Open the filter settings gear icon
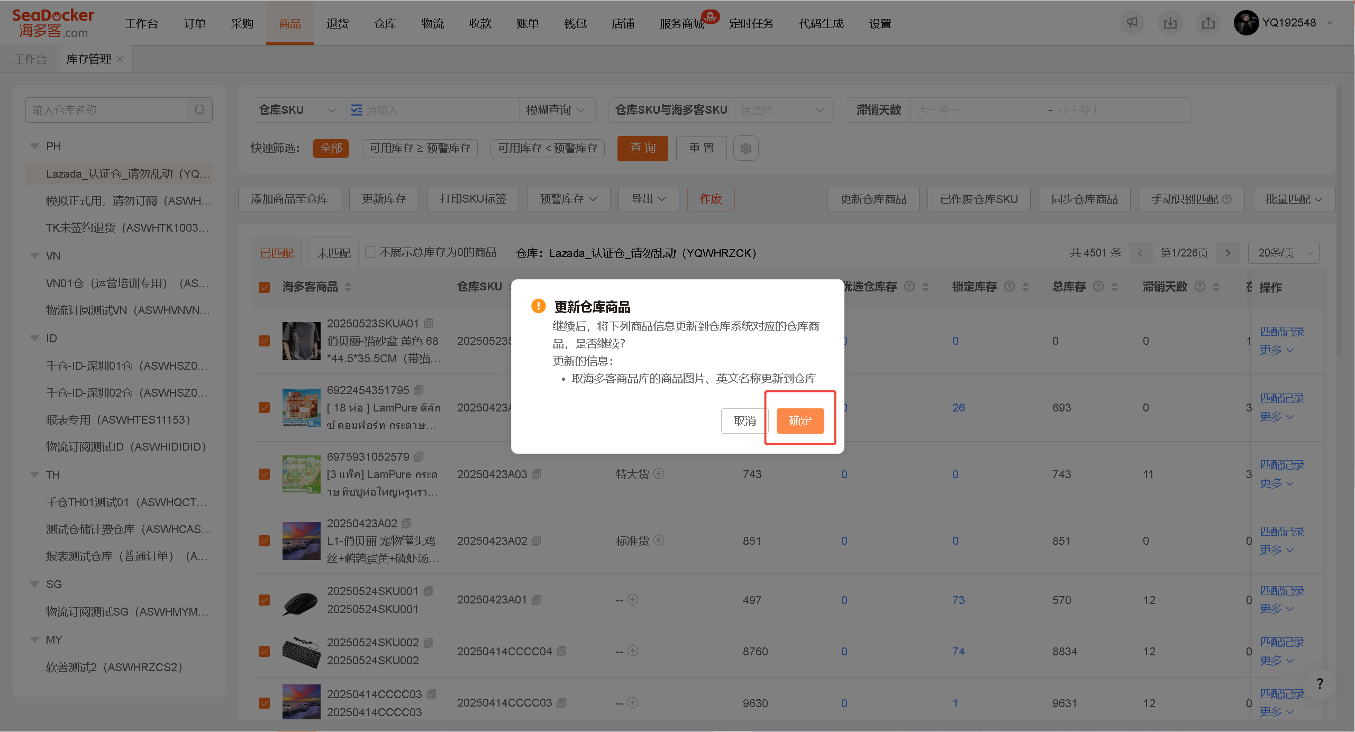This screenshot has height=732, width=1355. [745, 149]
